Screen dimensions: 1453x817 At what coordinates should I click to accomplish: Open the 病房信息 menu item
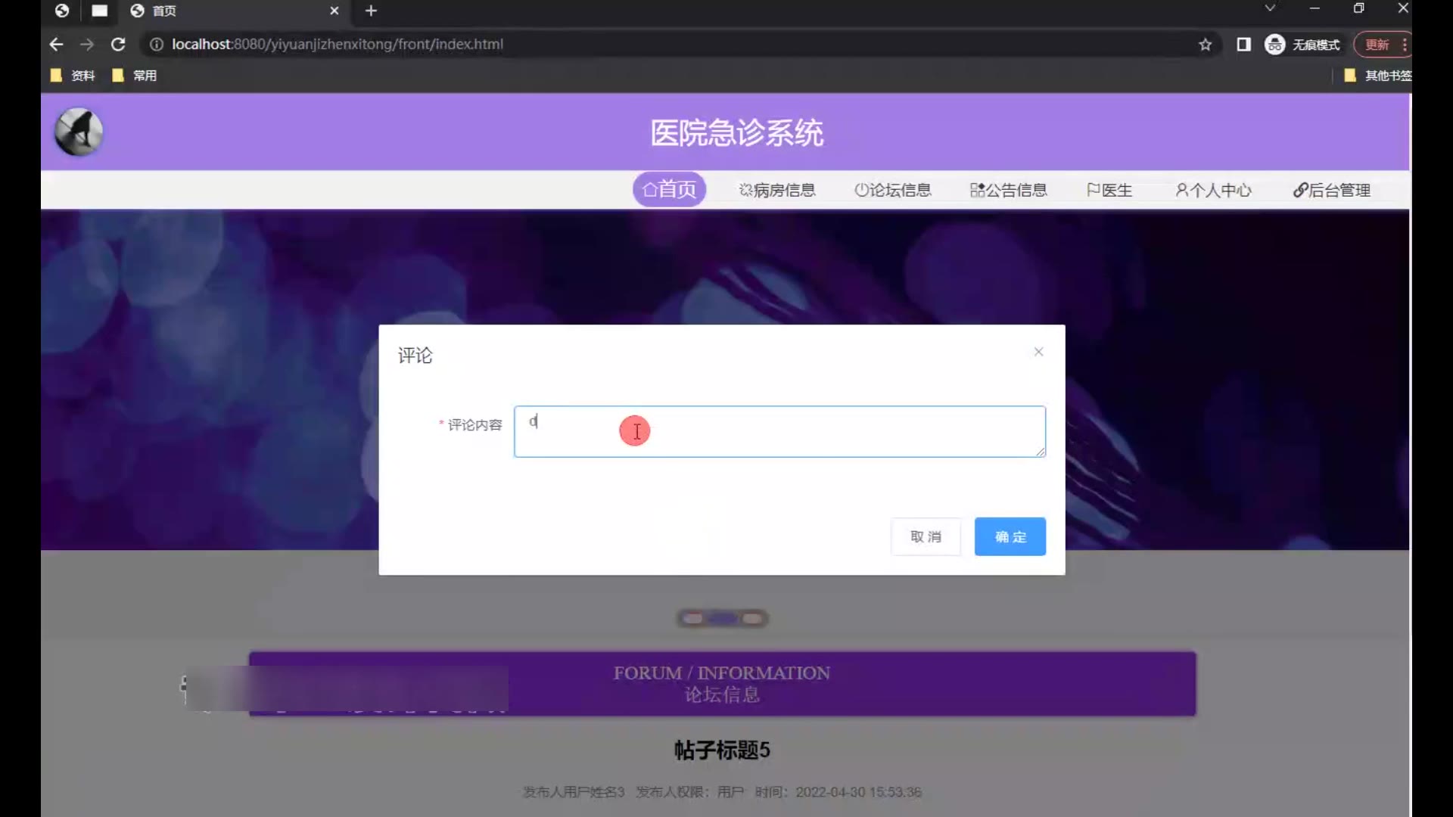click(777, 190)
